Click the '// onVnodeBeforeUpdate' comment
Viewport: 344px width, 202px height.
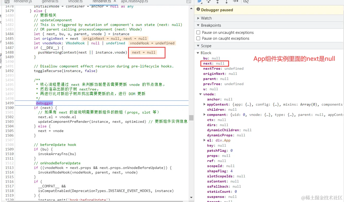pos(57,163)
